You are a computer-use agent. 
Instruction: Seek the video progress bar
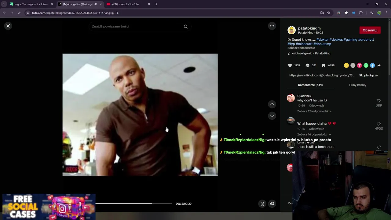point(134,204)
